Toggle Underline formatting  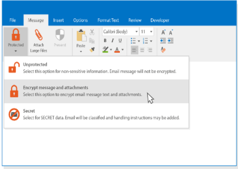tap(120, 41)
